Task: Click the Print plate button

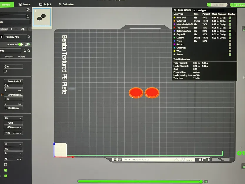Action: point(240,5)
